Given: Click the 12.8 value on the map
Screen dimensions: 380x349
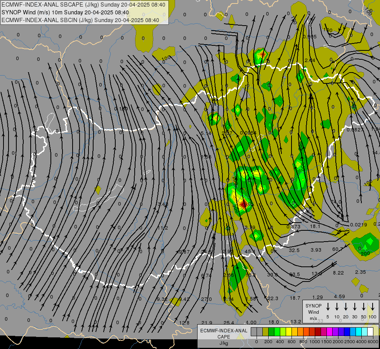Looking at the screenshot, I should (184, 323).
